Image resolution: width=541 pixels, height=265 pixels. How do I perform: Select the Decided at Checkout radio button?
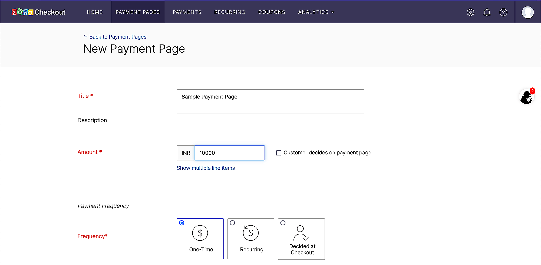(283, 223)
